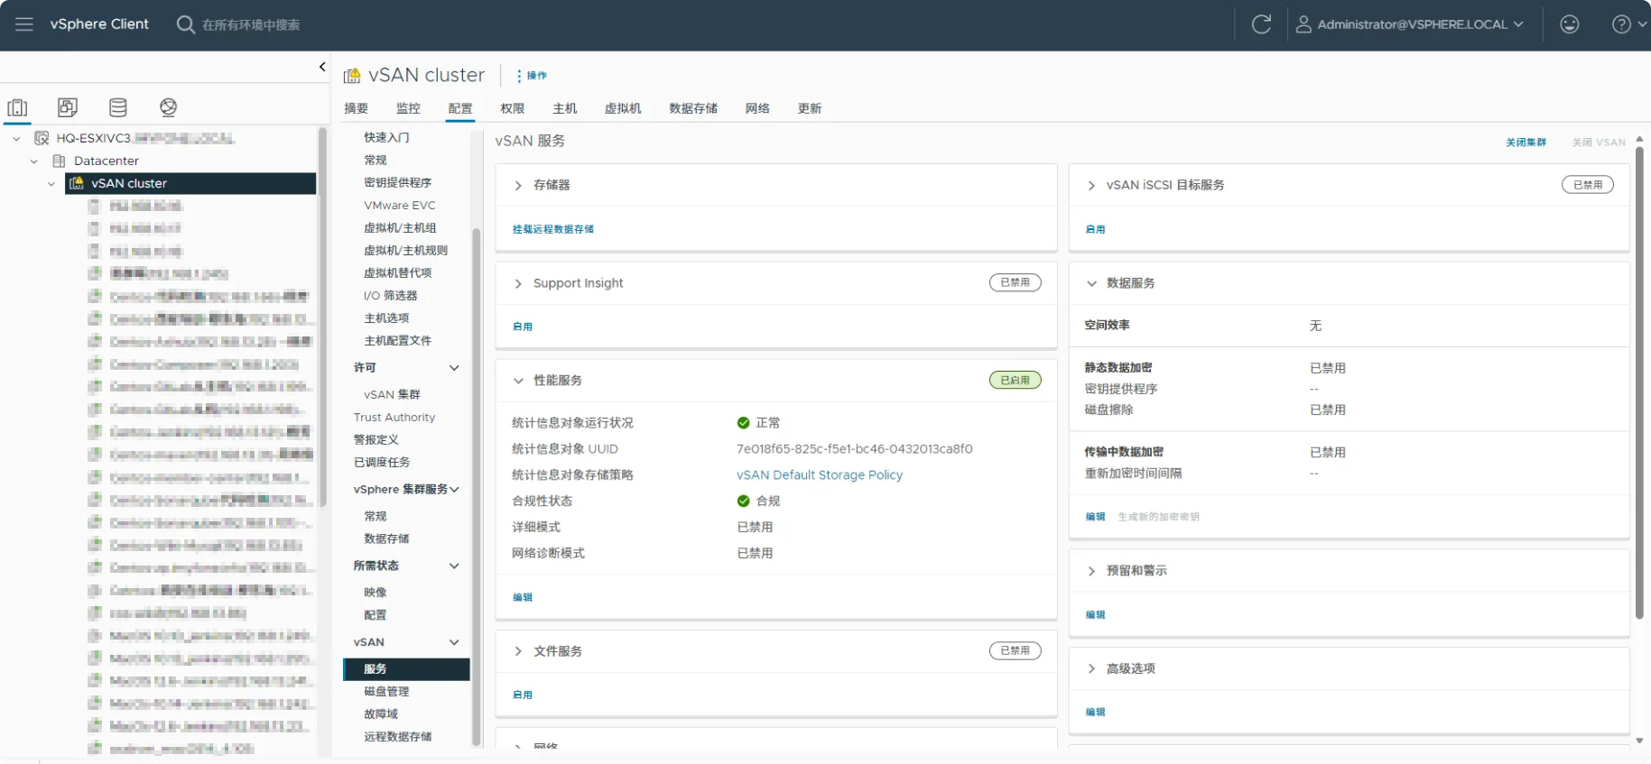Select 快速入门 in configuration menu
The width and height of the screenshot is (1651, 764).
point(386,137)
